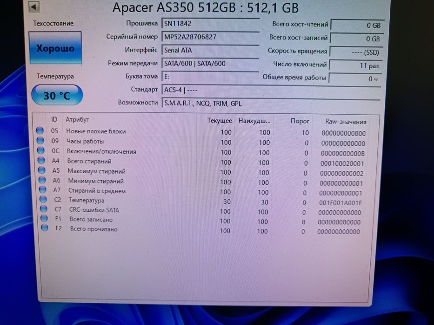This screenshot has width=434, height=325.
Task: Select attribute text 'Минимум стираний'
Action: (x=96, y=181)
